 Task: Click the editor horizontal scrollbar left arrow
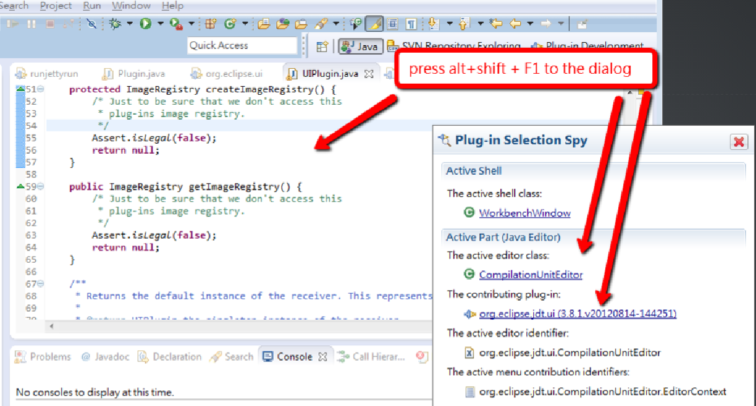pos(52,325)
